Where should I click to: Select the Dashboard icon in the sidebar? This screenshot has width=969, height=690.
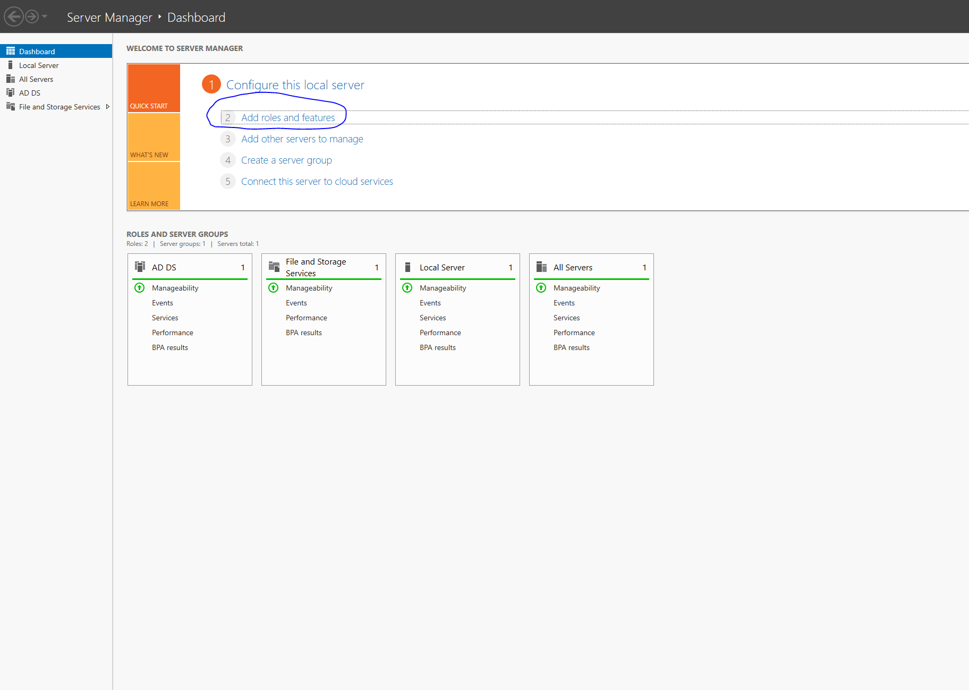pyautogui.click(x=12, y=50)
